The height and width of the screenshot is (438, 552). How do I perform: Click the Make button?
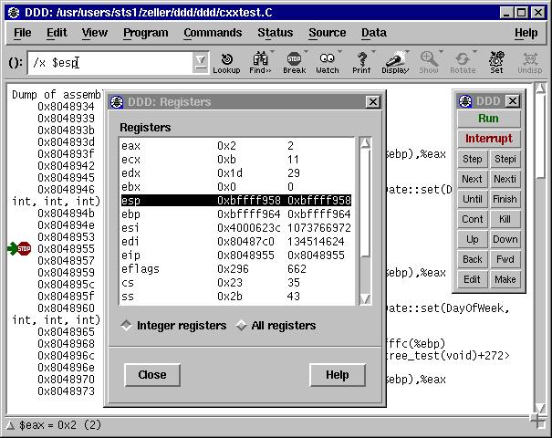505,279
